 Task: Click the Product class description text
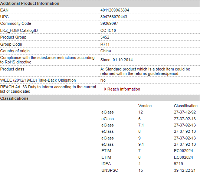click(145, 71)
